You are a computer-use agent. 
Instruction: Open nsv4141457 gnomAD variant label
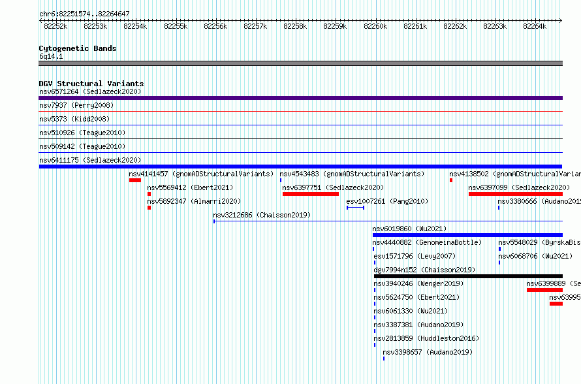click(201, 174)
